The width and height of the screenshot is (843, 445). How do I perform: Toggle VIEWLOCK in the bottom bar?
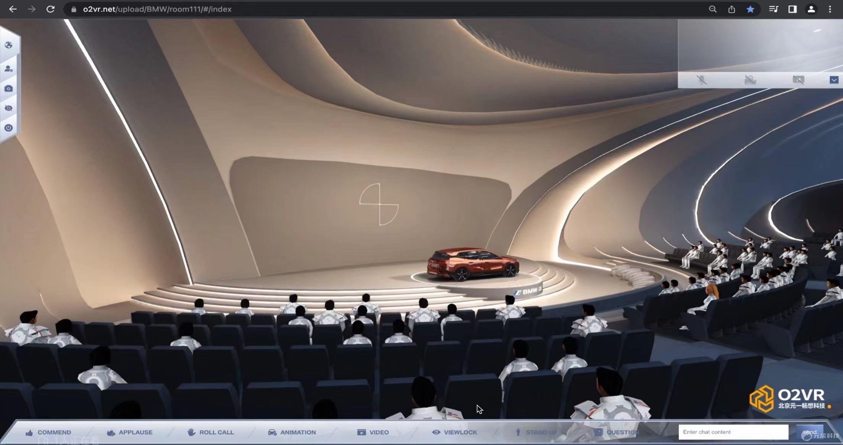455,432
